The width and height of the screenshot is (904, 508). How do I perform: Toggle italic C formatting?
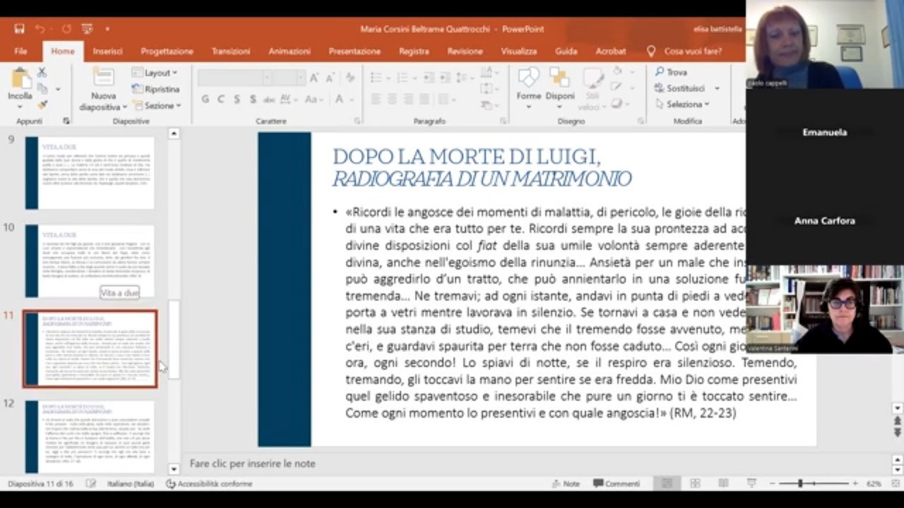[221, 99]
